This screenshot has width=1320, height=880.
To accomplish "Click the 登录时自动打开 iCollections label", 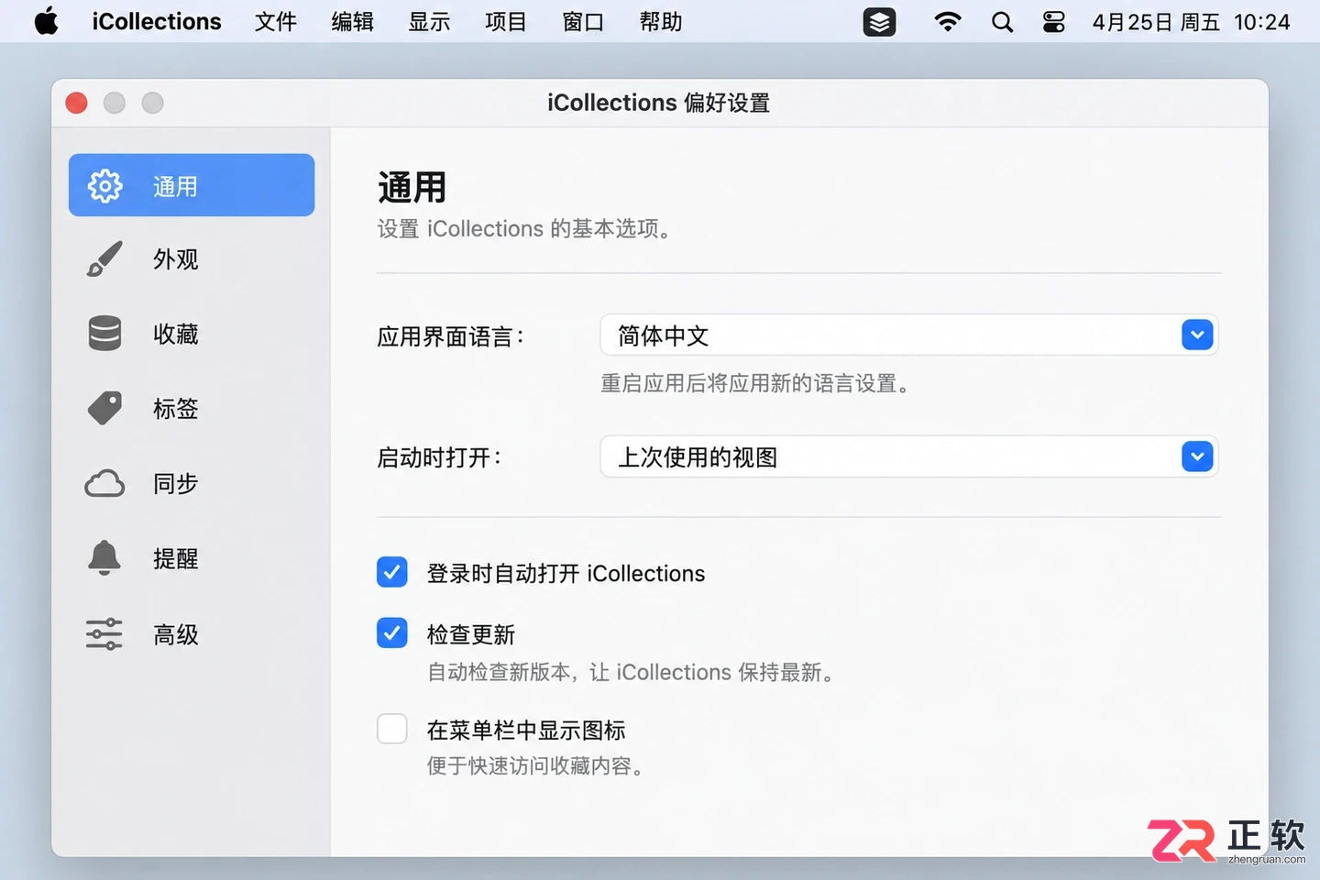I will click(566, 574).
